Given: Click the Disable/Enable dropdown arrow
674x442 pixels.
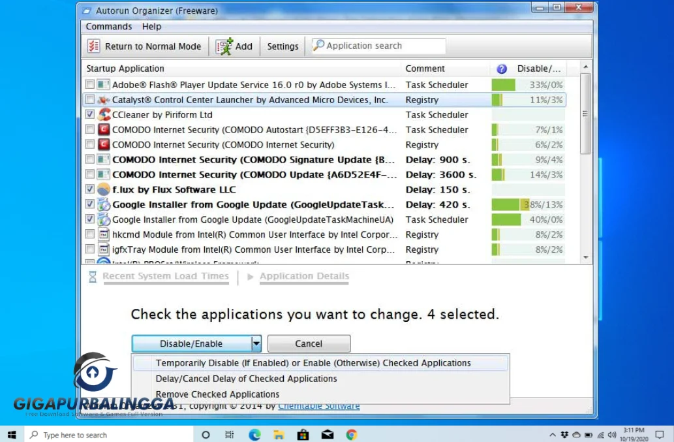Looking at the screenshot, I should pos(256,343).
